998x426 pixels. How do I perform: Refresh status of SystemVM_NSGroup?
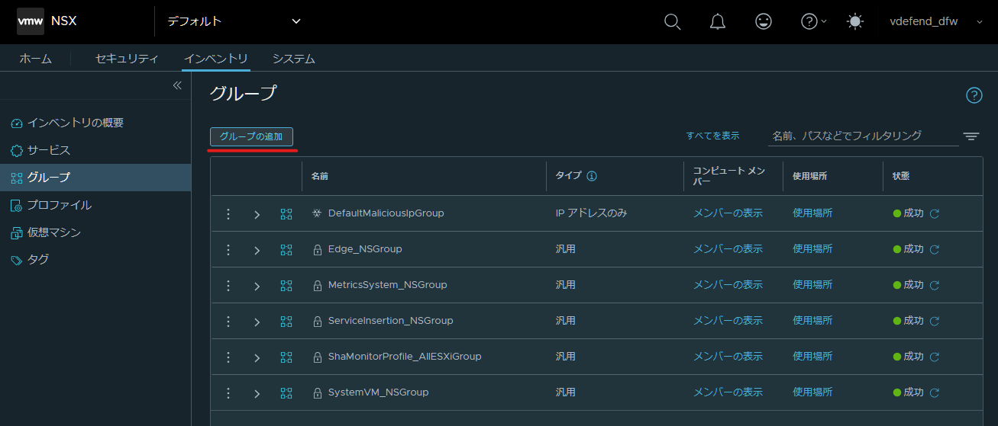[x=934, y=393]
